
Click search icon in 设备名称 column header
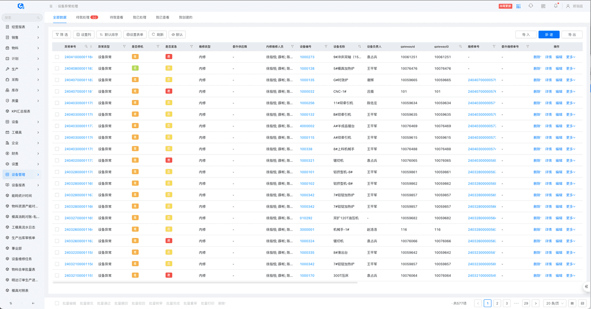click(360, 47)
